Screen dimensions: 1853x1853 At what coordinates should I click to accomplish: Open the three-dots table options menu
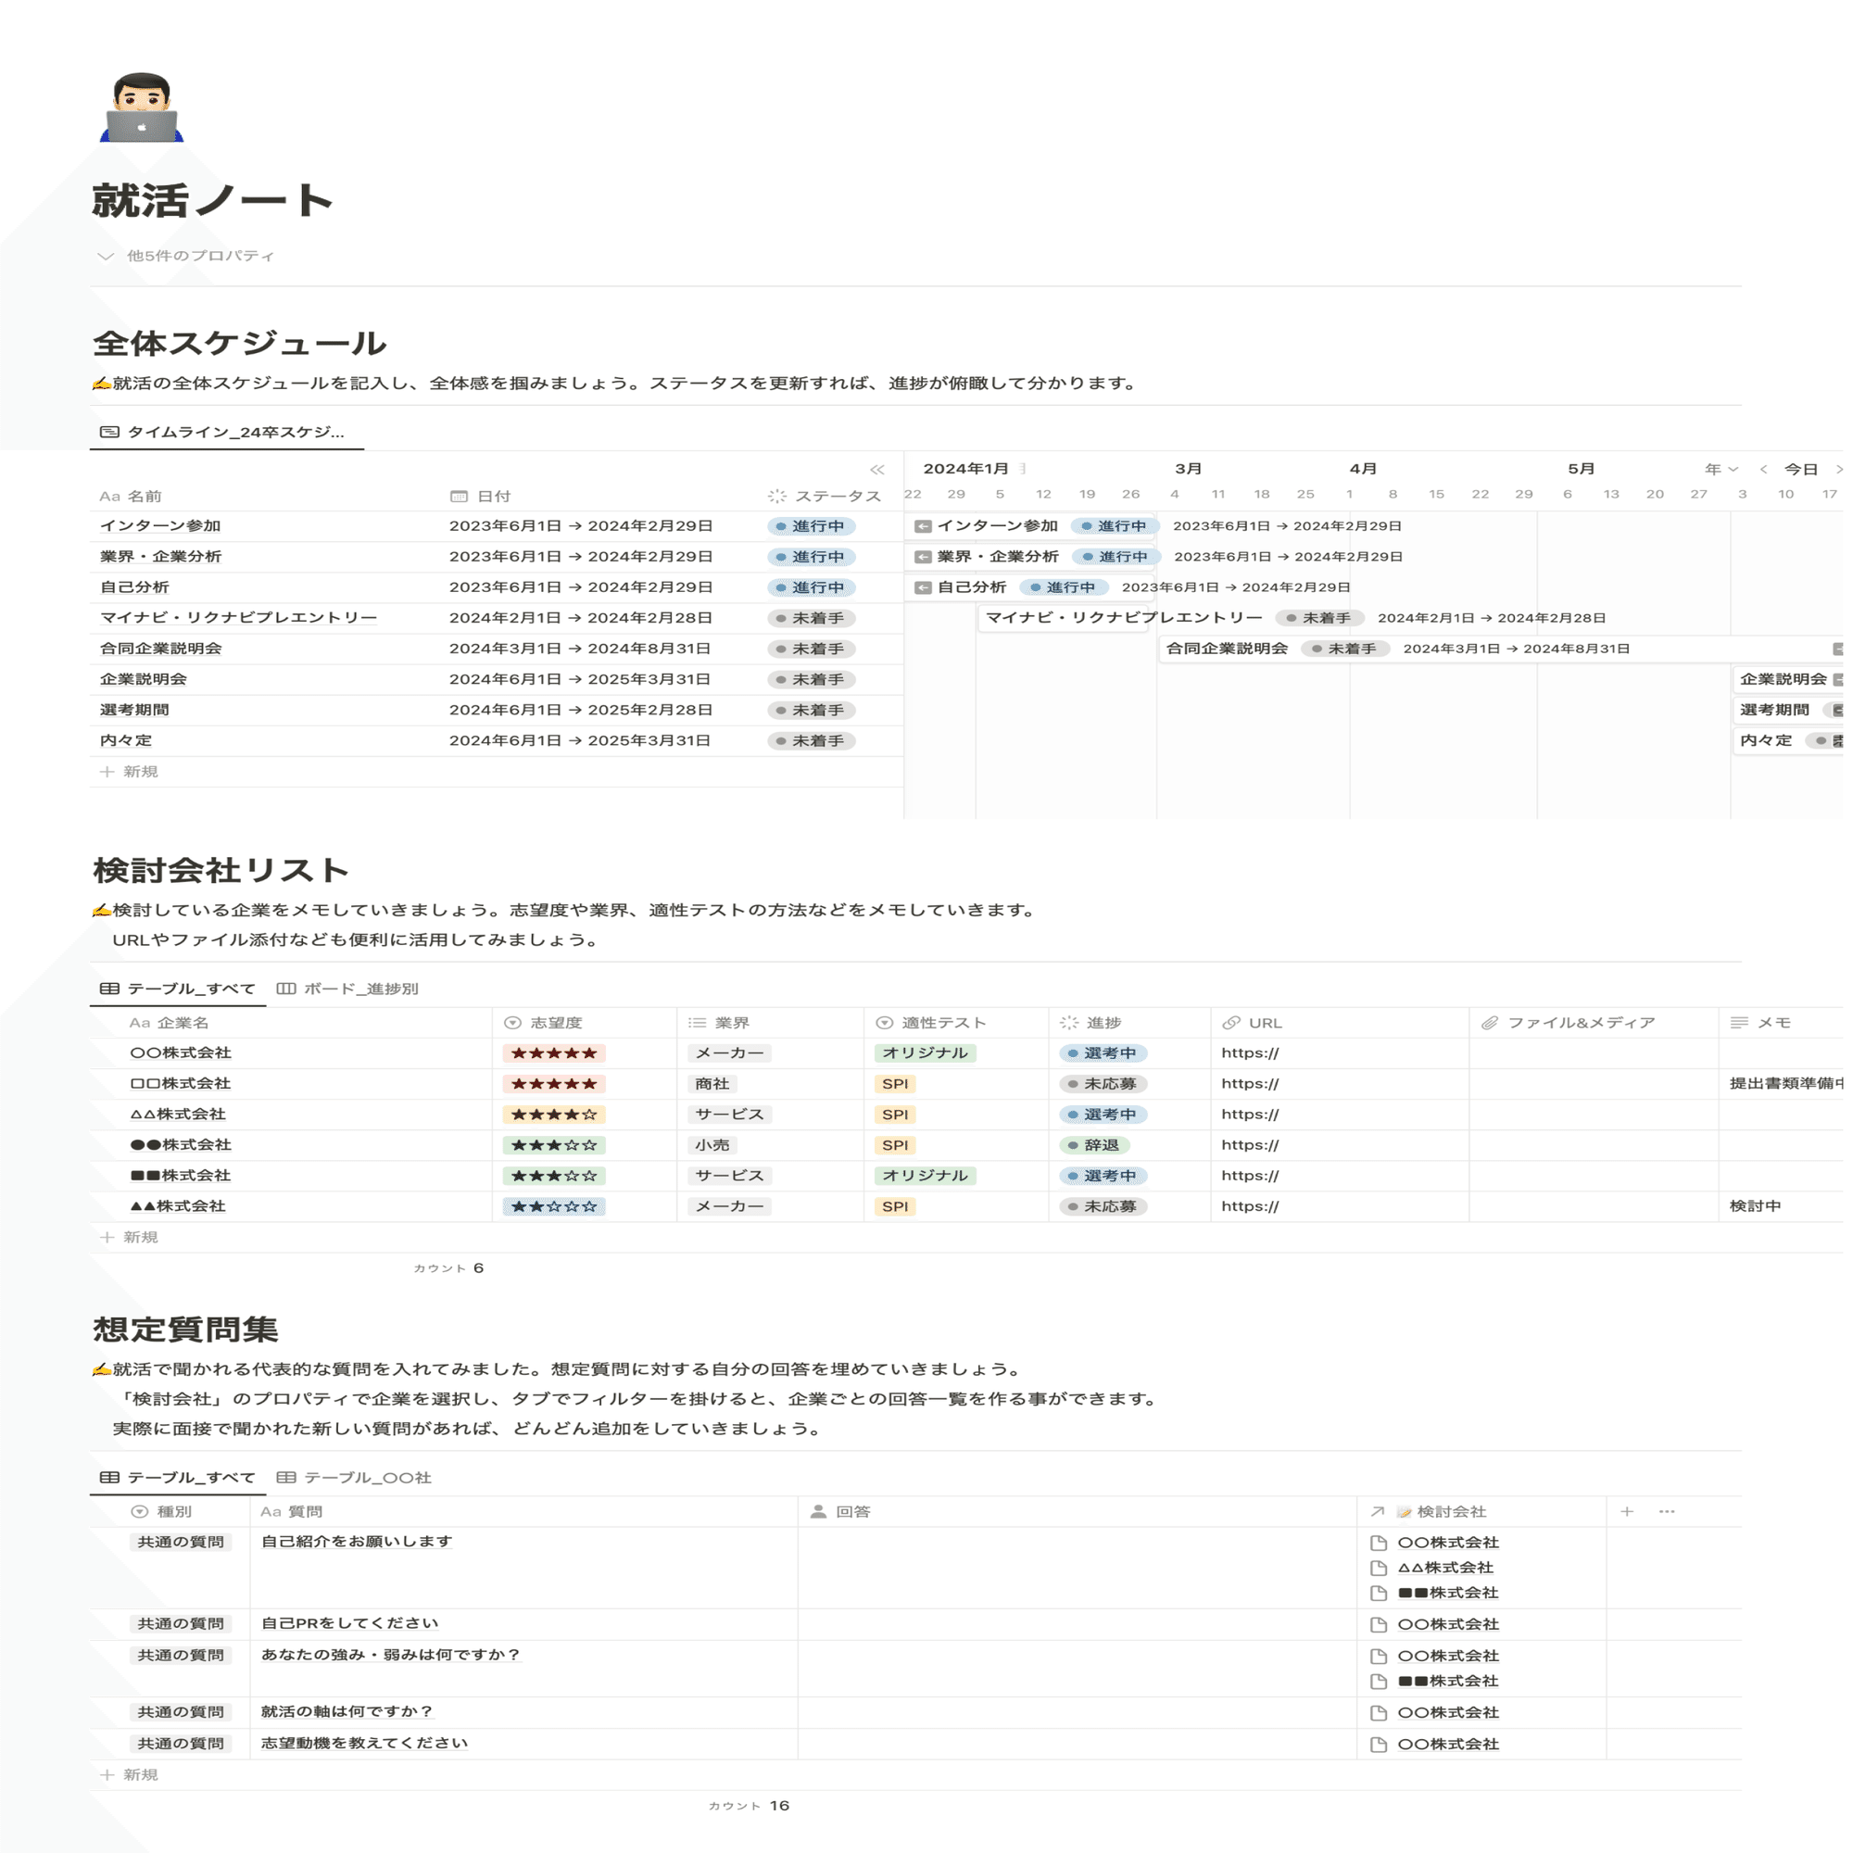(x=1667, y=1513)
